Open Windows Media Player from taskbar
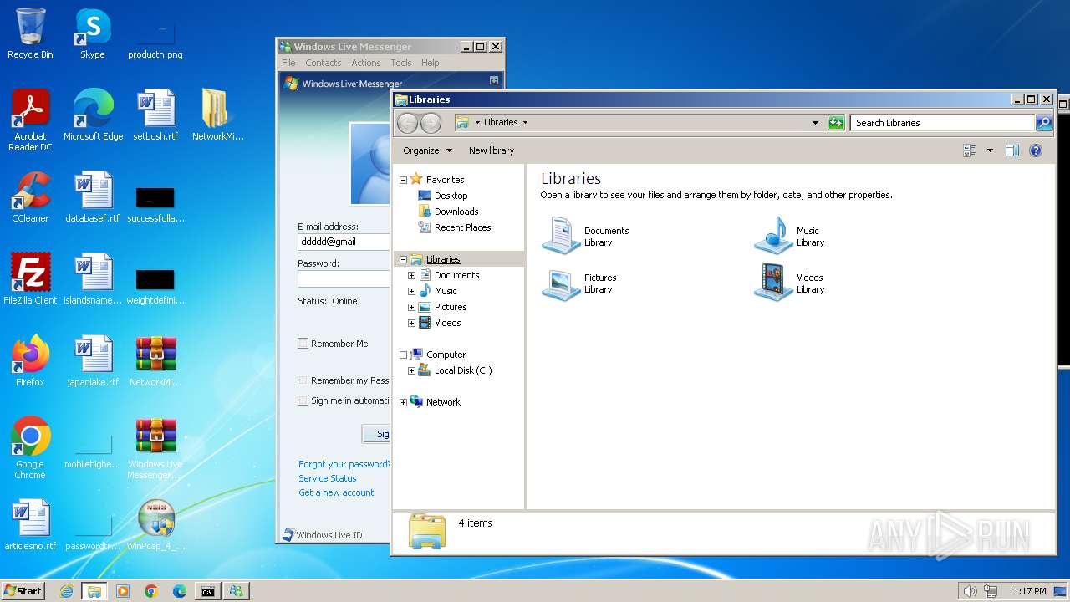The image size is (1070, 602). point(123,591)
